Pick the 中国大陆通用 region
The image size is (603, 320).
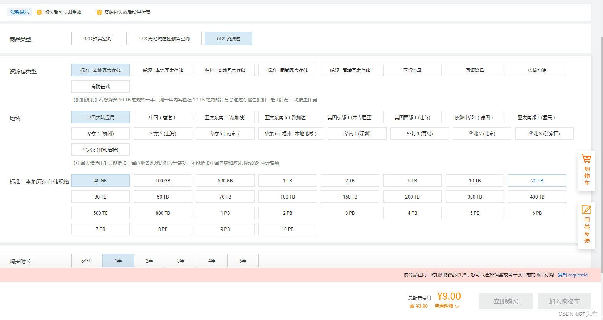pyautogui.click(x=100, y=117)
